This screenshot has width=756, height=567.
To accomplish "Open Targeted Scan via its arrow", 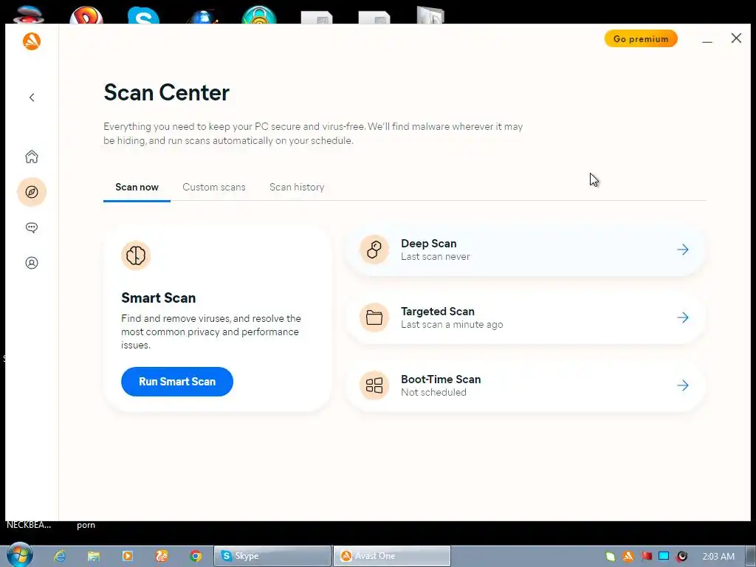I will pyautogui.click(x=683, y=317).
